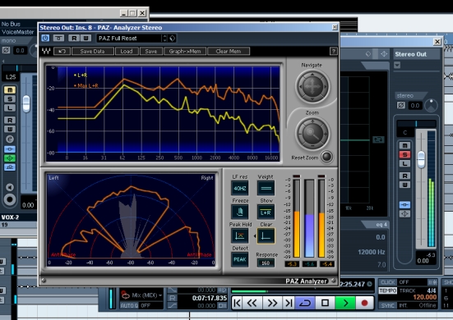
Task: Mute the VOX-2 channel with M button
Action: [x=10, y=90]
